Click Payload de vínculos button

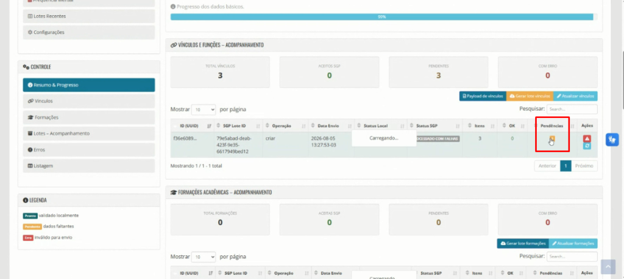click(483, 96)
